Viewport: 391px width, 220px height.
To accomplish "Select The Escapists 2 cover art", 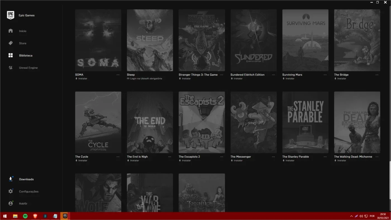I will (202, 122).
